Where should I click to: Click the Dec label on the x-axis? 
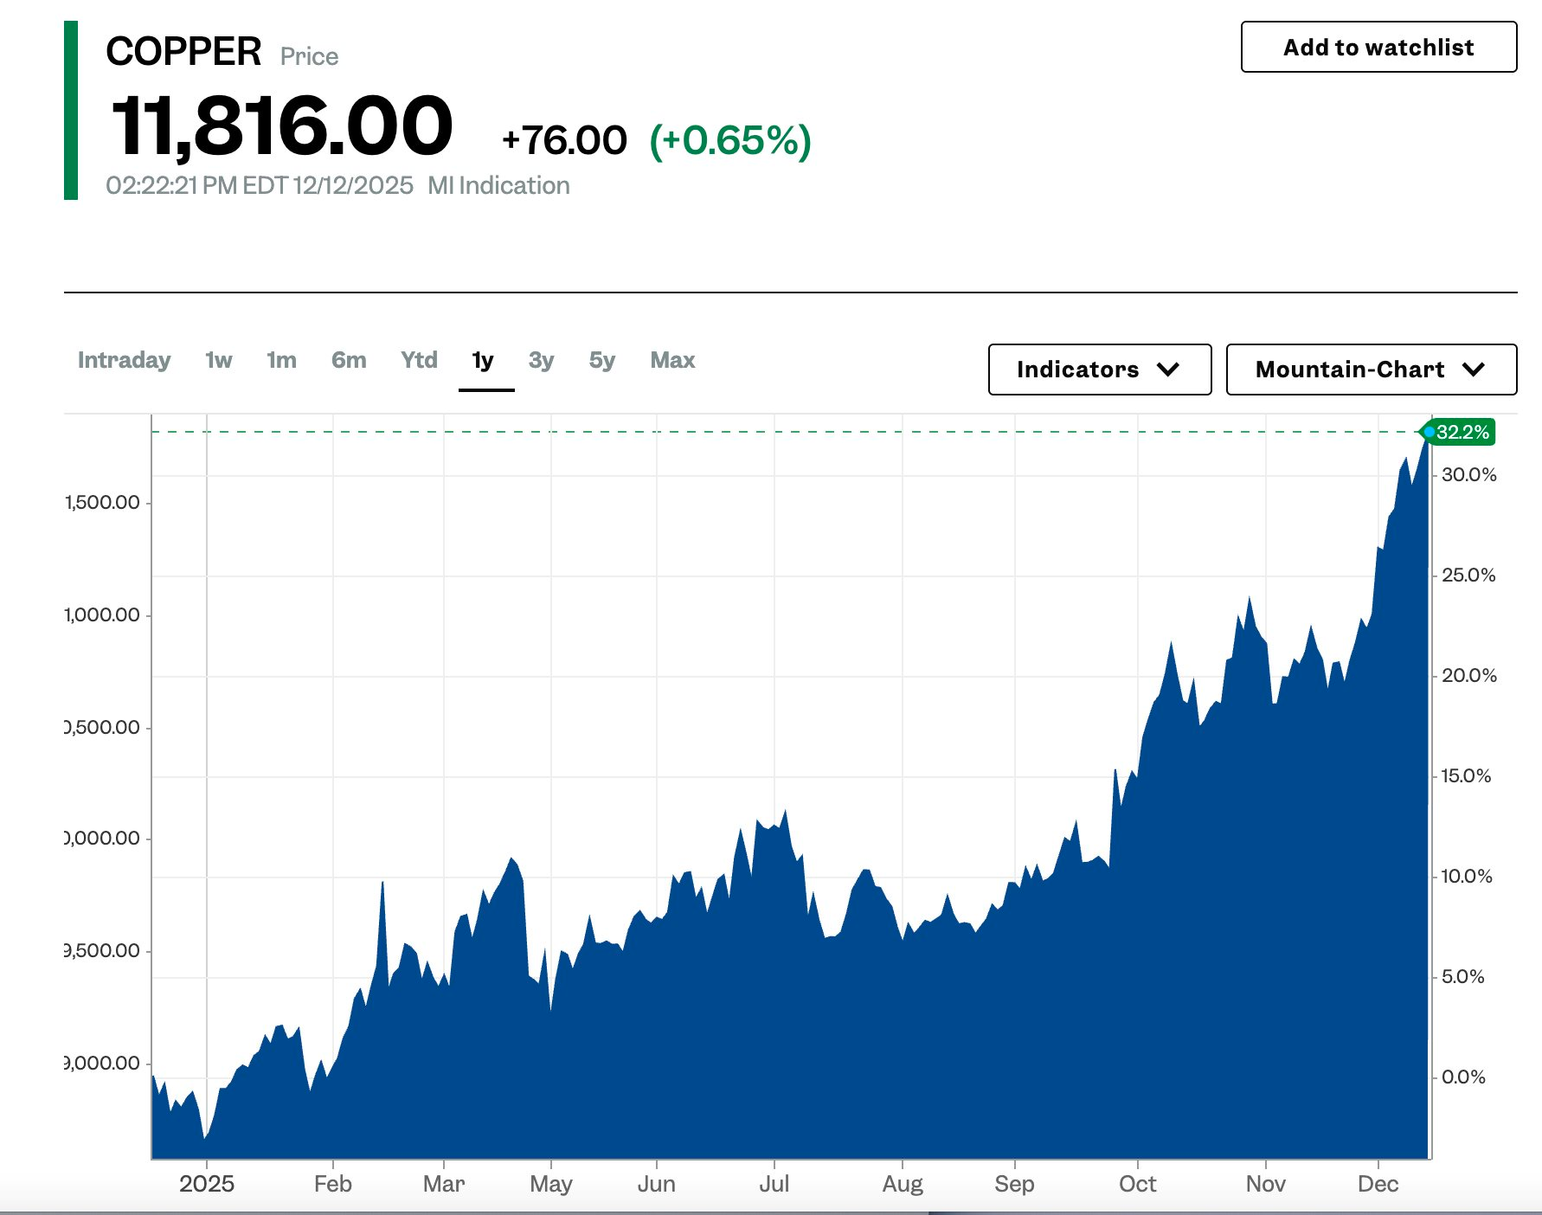(x=1378, y=1184)
